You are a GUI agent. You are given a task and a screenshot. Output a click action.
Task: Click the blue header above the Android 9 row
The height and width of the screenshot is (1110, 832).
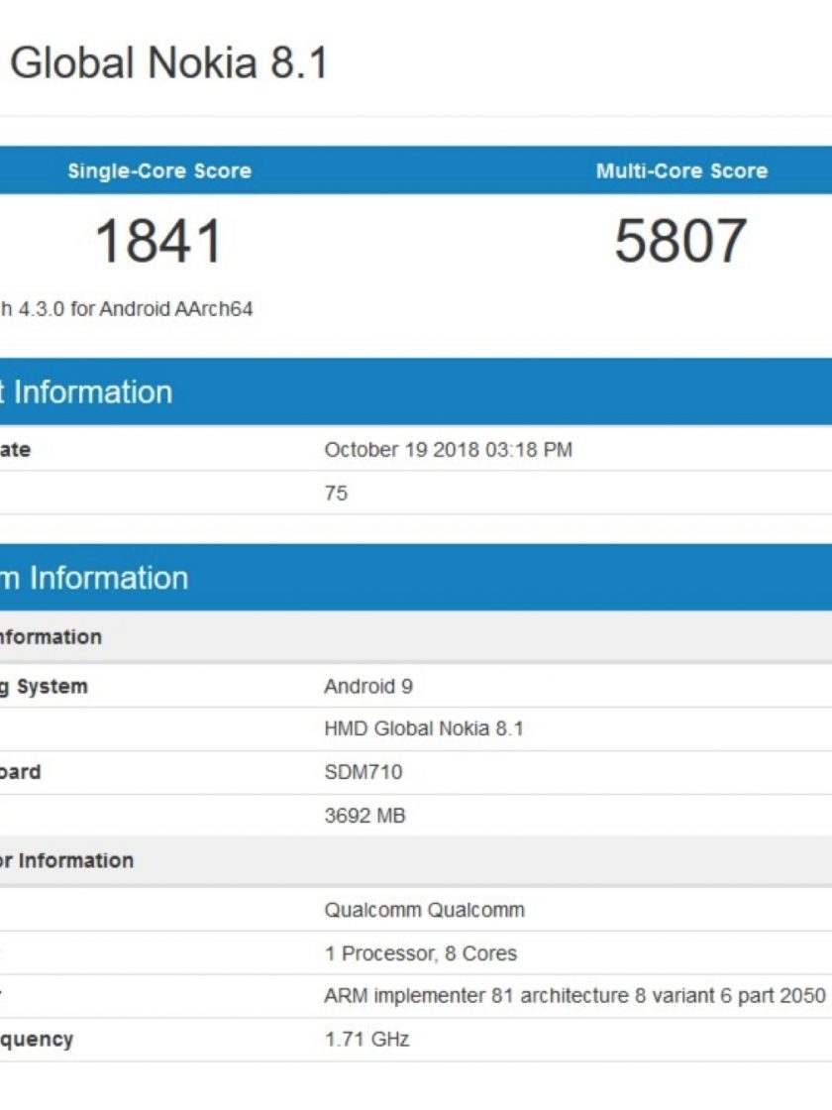(x=416, y=578)
